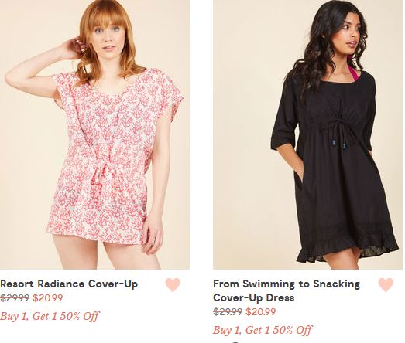Select Buy 1, Get 1 50% Off under Resort Radiance
This screenshot has height=343, width=405.
tap(50, 316)
